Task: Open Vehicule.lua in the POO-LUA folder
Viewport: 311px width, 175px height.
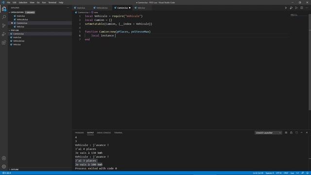Action: (40, 41)
